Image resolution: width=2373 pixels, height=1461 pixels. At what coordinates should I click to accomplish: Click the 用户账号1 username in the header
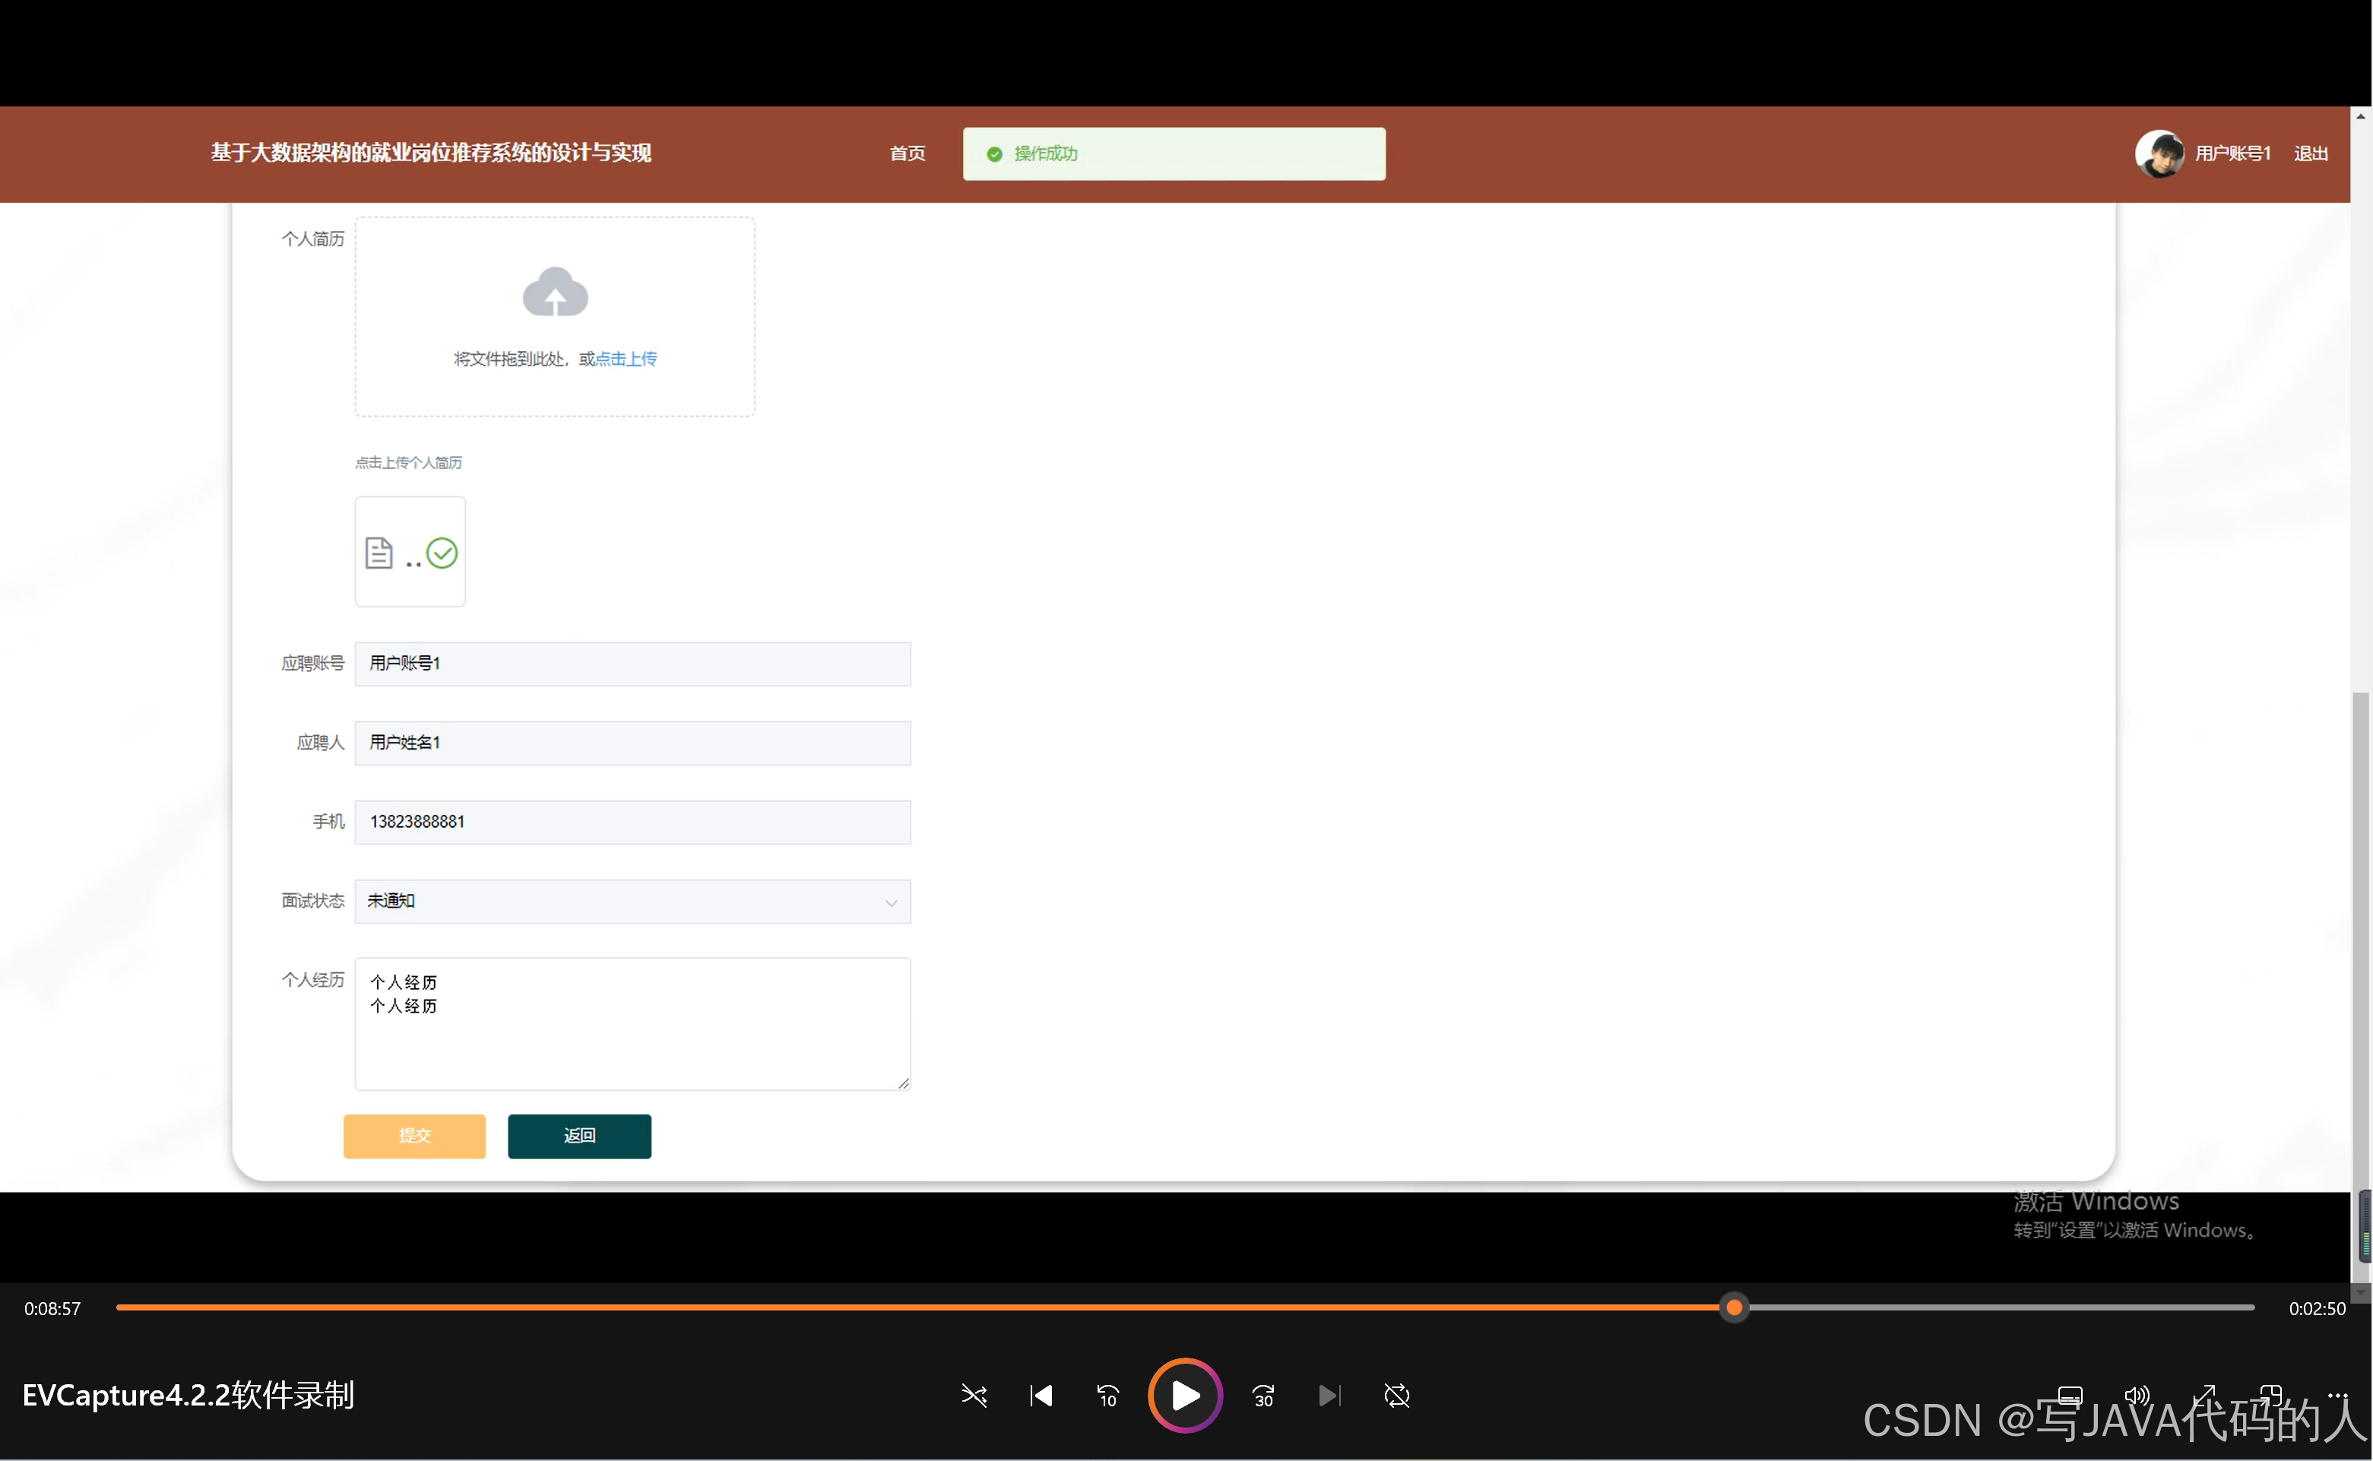[x=2233, y=154]
